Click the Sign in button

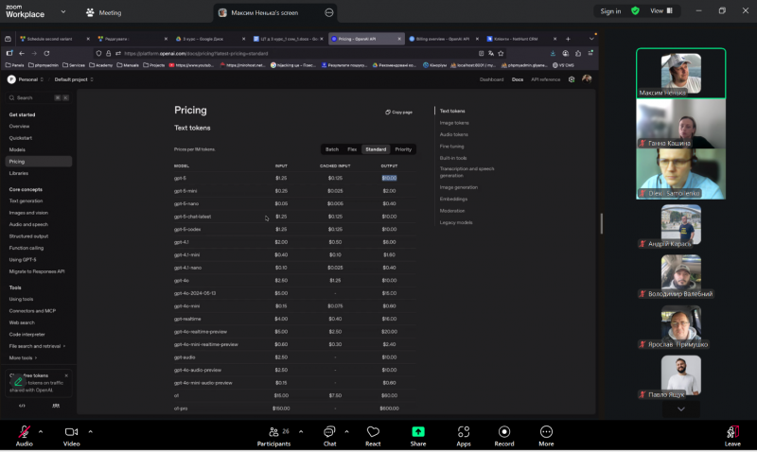click(x=610, y=11)
